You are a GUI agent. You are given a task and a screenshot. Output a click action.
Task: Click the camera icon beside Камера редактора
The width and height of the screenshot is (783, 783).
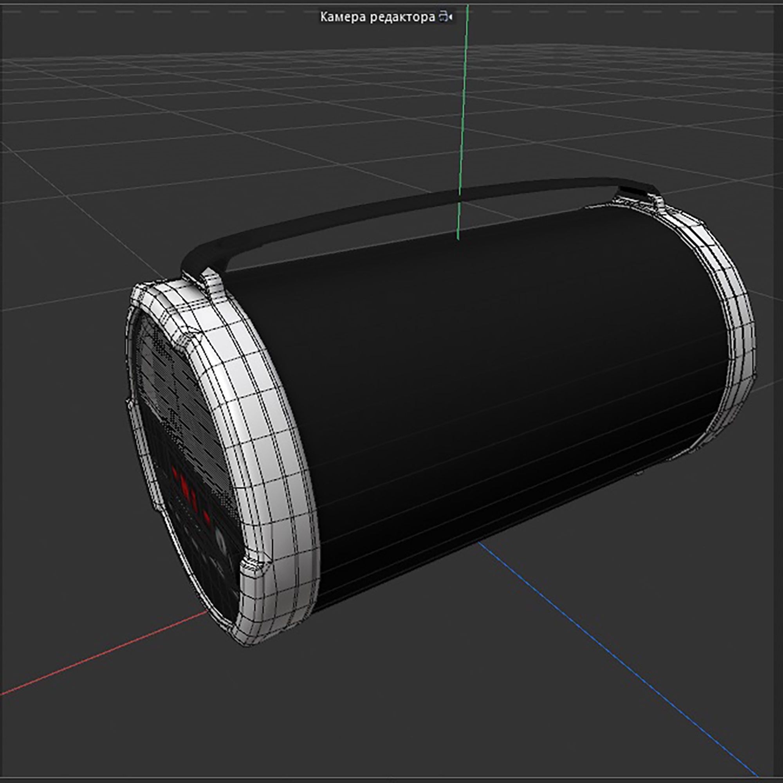click(446, 17)
